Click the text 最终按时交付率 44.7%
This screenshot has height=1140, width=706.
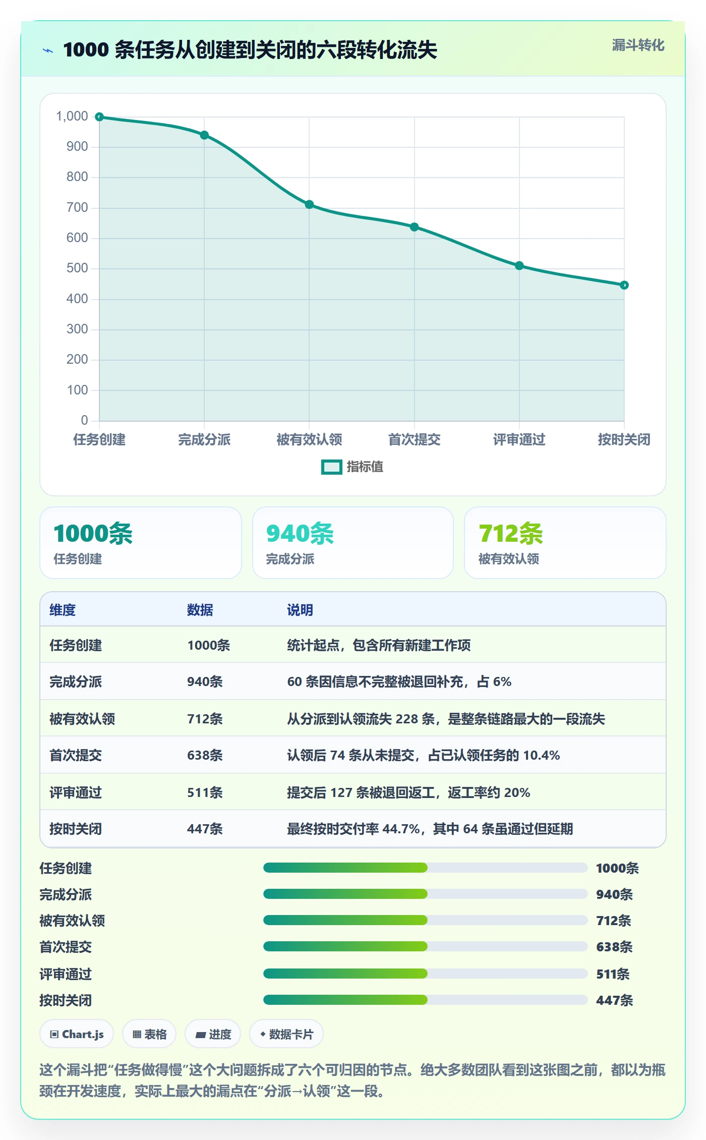(354, 829)
